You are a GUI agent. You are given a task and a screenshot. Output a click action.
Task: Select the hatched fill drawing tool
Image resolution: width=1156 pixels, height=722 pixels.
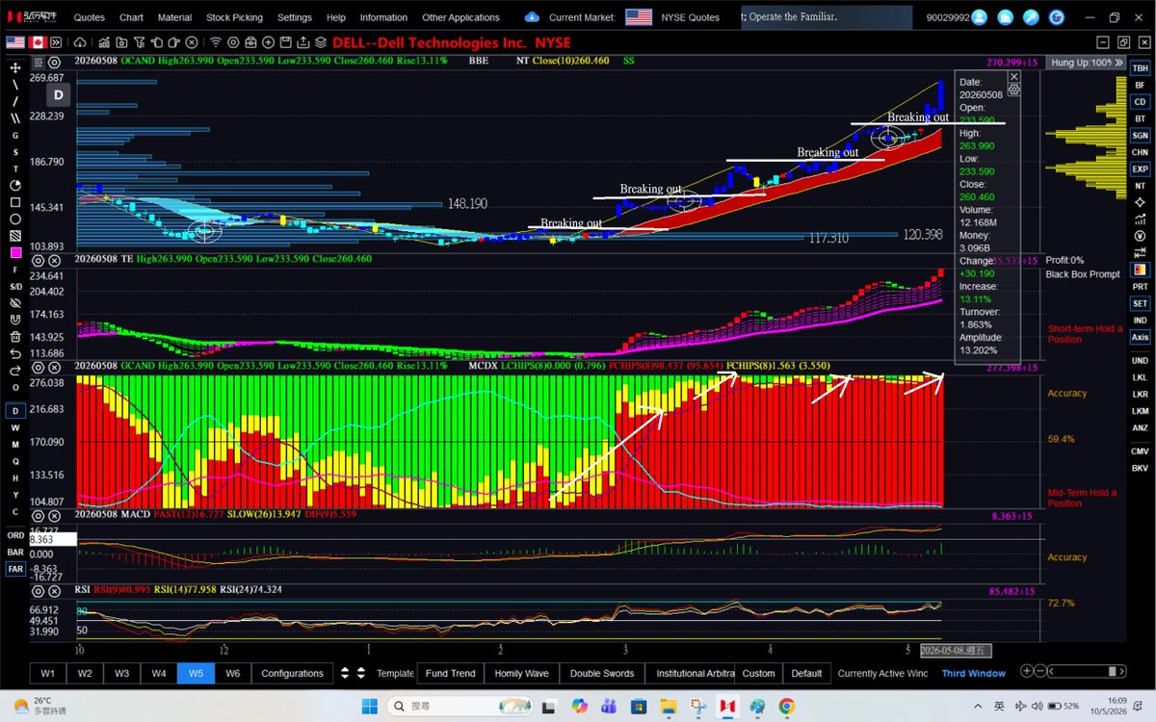[x=15, y=236]
